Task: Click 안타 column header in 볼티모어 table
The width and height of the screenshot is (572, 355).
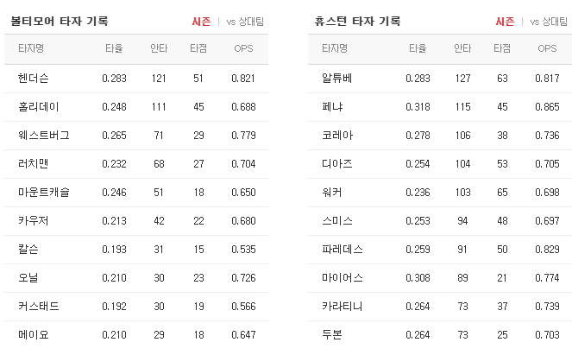Action: point(159,48)
